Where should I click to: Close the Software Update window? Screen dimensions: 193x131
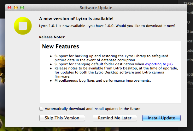(9, 7)
